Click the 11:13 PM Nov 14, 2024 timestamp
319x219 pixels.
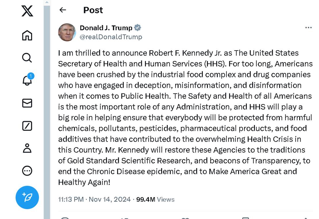coord(94,199)
